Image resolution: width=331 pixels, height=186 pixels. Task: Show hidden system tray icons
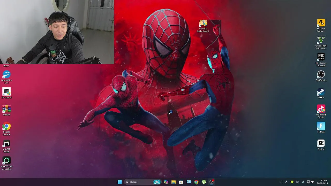coord(281,182)
